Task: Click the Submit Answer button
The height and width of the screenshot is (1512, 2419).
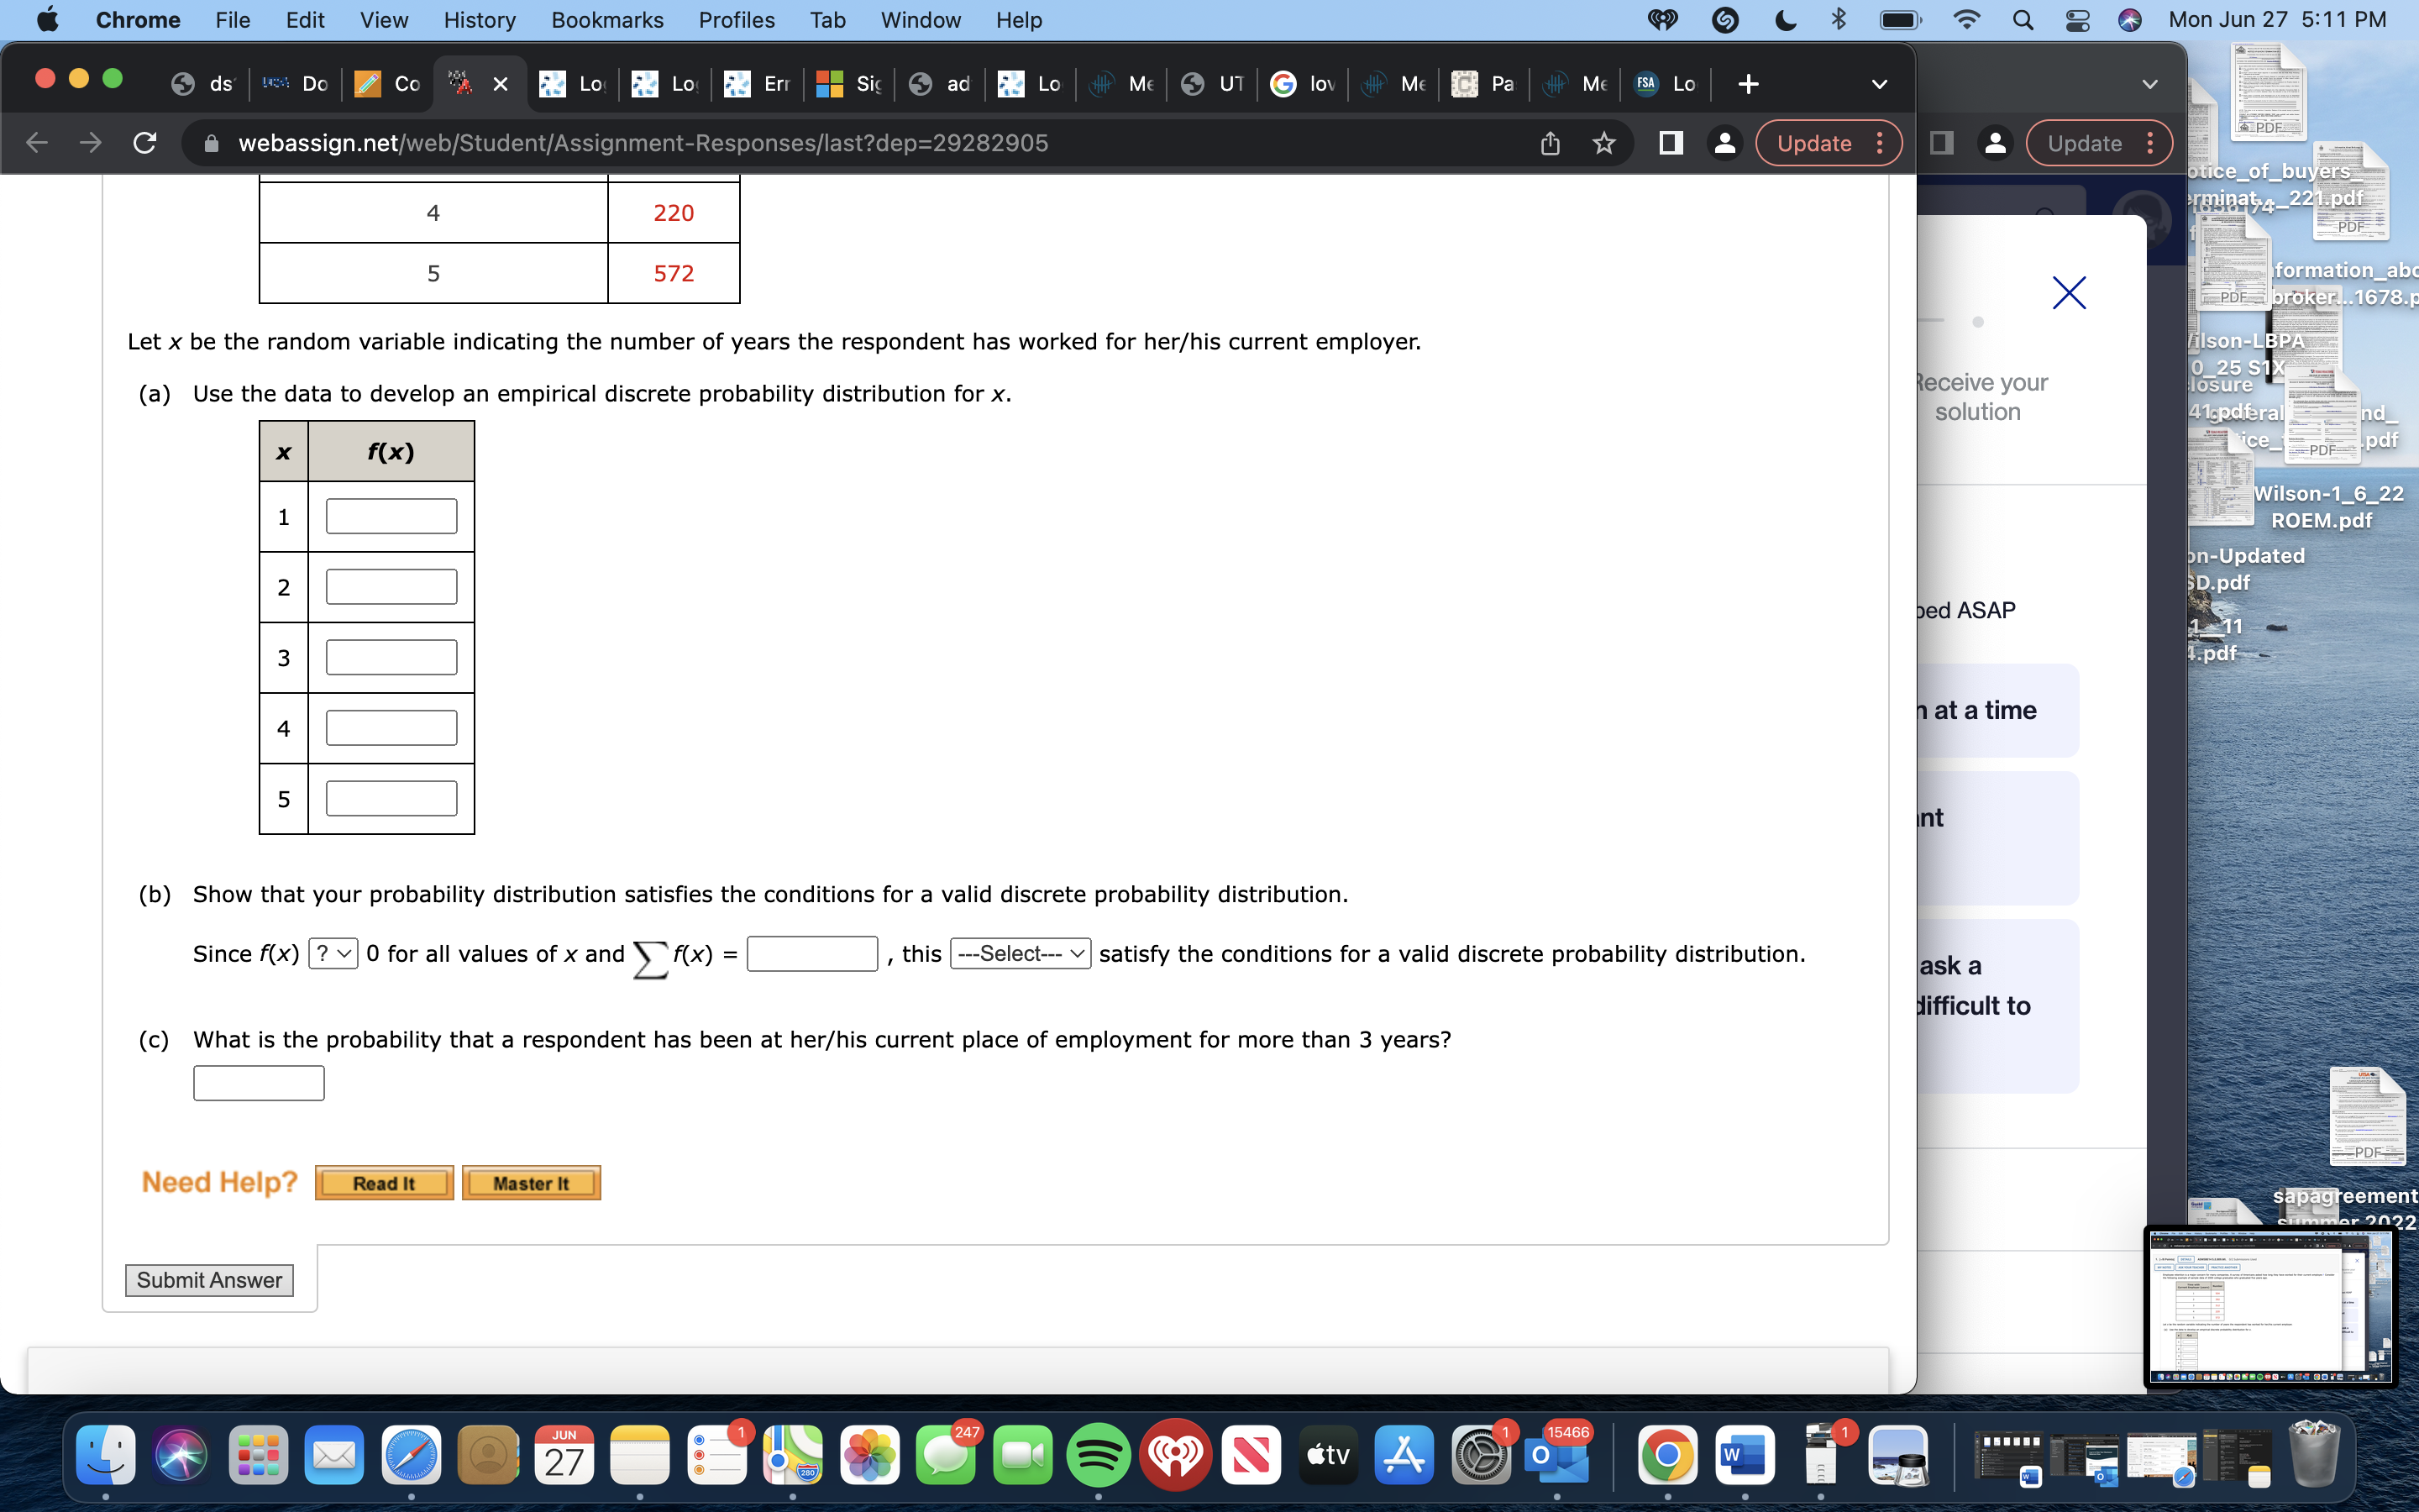Action: [x=209, y=1279]
